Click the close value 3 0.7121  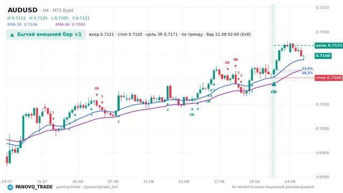click(81, 18)
